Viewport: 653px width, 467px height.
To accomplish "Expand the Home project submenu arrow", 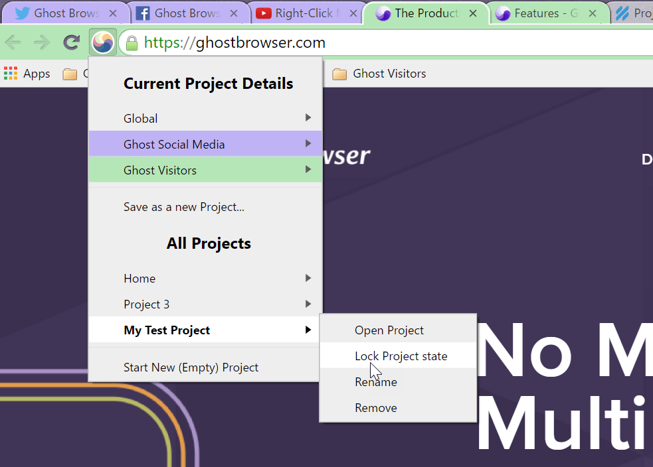I will click(x=308, y=278).
